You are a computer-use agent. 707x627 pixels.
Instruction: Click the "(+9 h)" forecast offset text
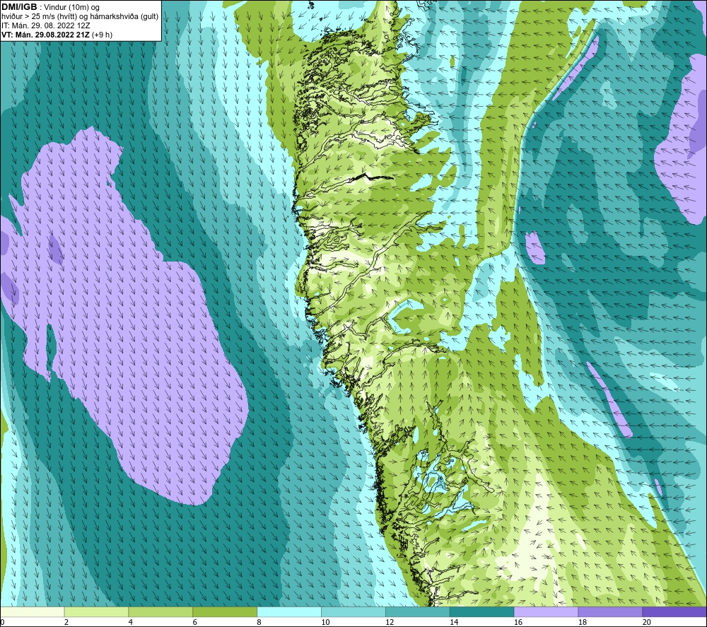click(103, 35)
